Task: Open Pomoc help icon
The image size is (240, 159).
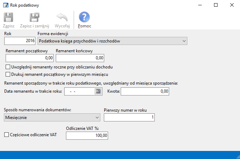Action: pos(84,18)
